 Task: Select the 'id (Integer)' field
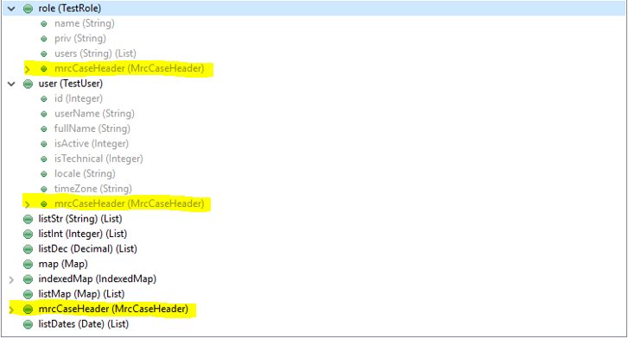click(x=79, y=98)
